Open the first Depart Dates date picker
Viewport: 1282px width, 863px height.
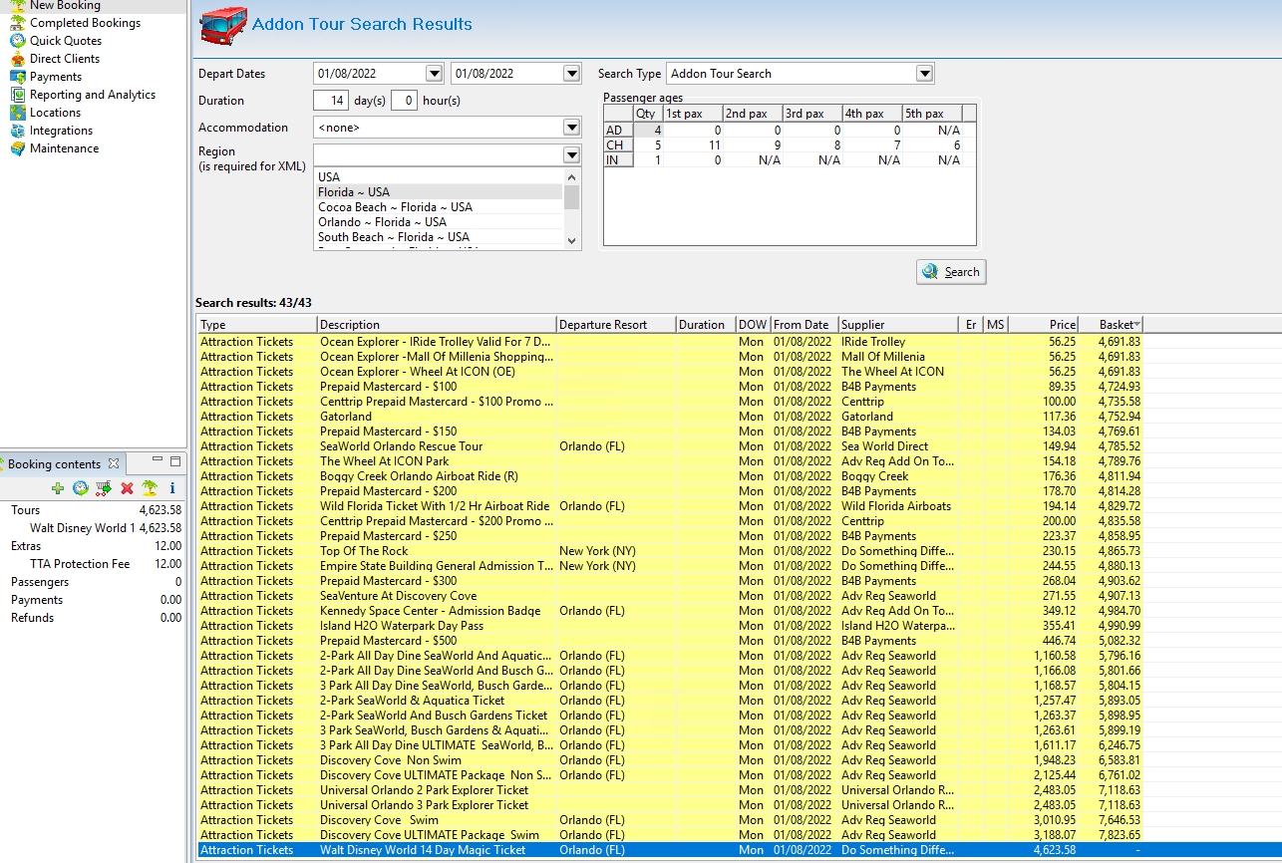pyautogui.click(x=433, y=74)
